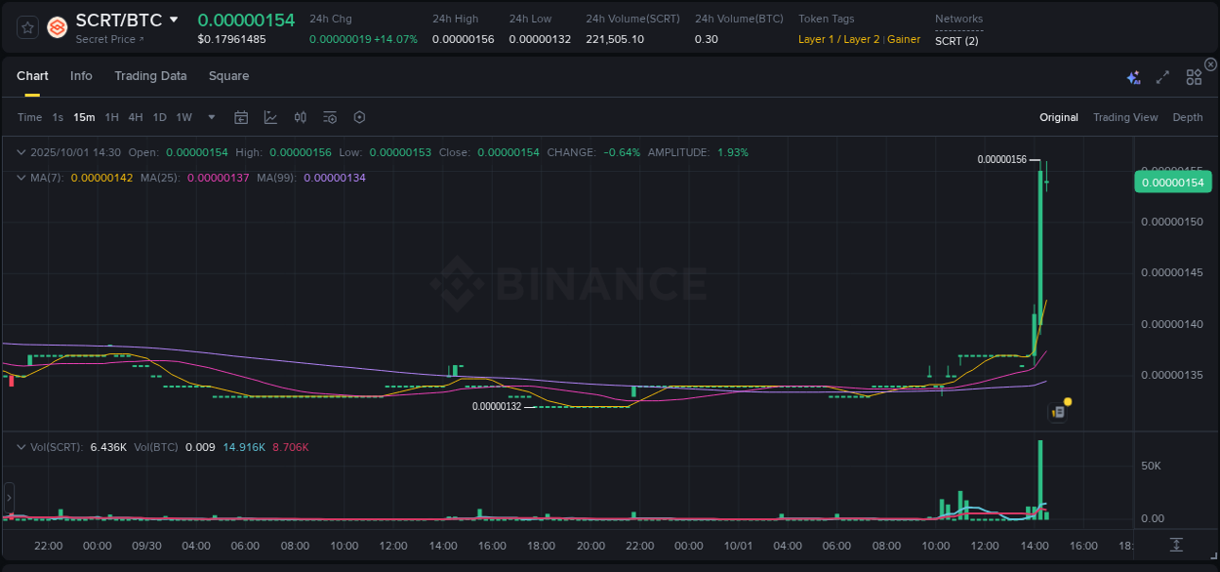Open the indicator management list
The width and height of the screenshot is (1220, 572).
pyautogui.click(x=329, y=117)
